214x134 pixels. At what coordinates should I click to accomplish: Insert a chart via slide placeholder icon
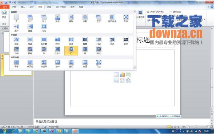click(122, 75)
